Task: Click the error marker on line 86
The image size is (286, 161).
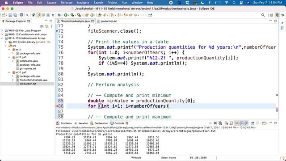Action: 57,106
